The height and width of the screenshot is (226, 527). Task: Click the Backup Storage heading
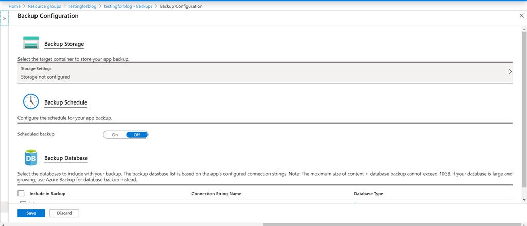point(64,44)
